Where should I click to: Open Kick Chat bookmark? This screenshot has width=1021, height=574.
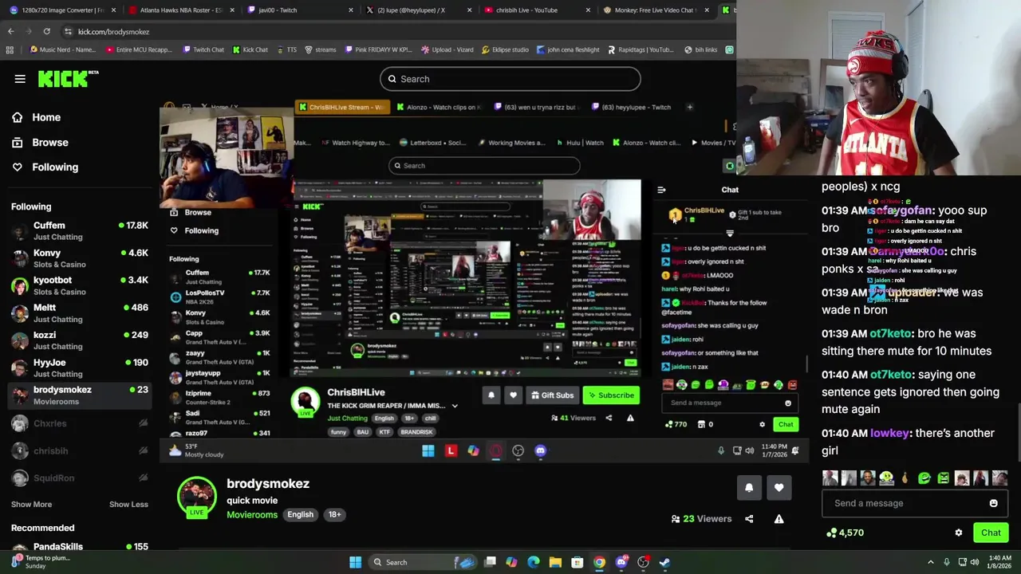tap(250, 49)
